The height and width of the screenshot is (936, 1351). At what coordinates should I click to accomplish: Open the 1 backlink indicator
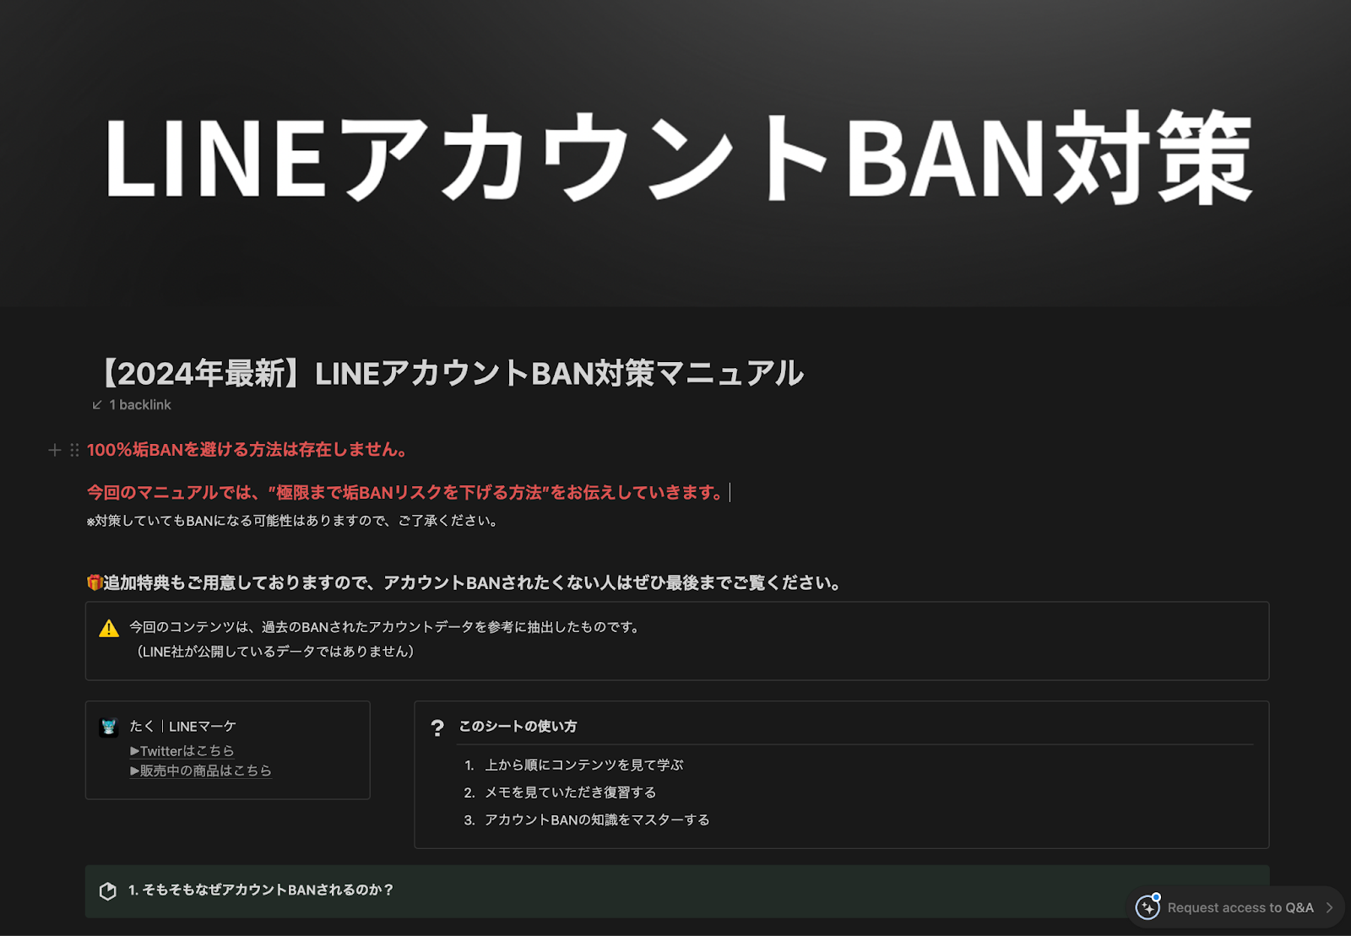131,405
